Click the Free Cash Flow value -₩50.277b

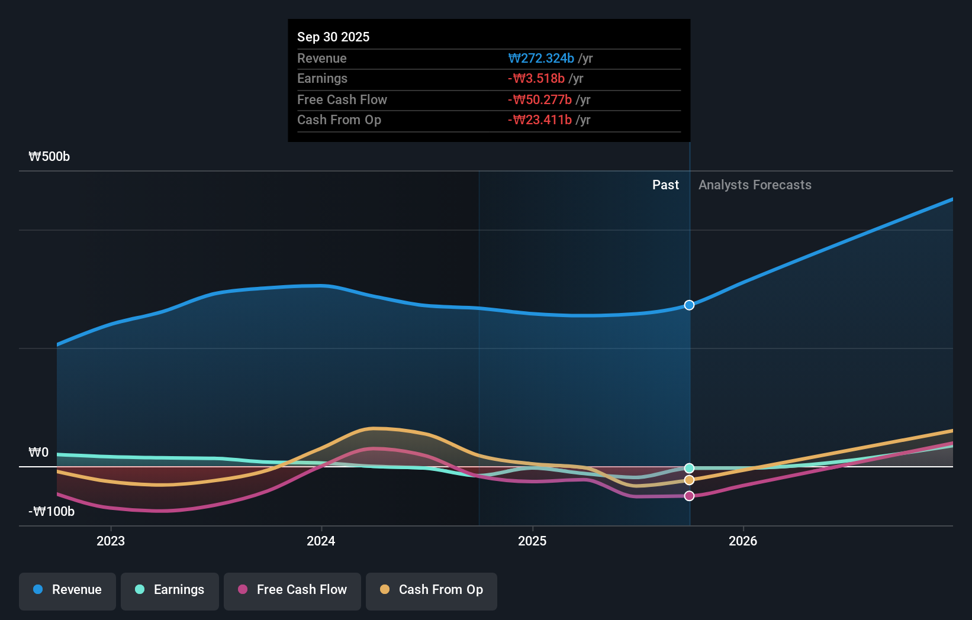tap(539, 99)
